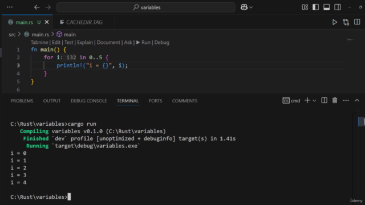Click the Edit code lens link
This screenshot has width=365, height=205.
(x=56, y=43)
